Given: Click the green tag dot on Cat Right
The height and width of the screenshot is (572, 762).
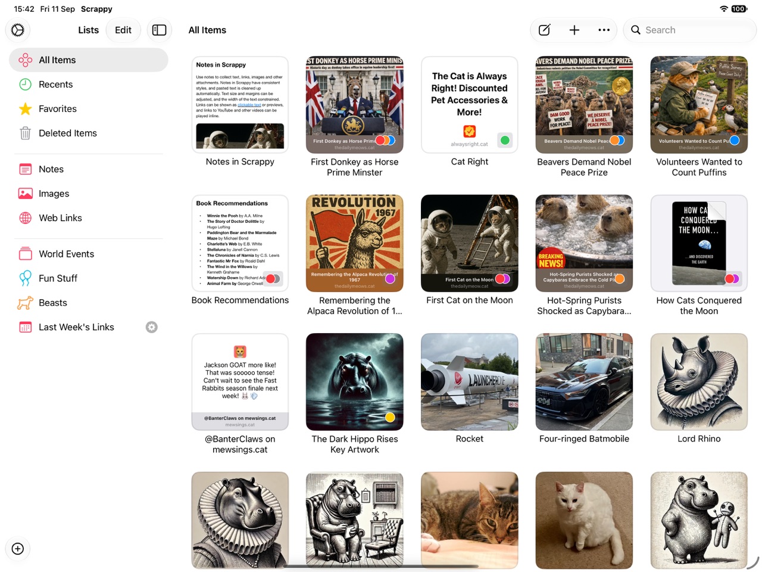Looking at the screenshot, I should [505, 141].
